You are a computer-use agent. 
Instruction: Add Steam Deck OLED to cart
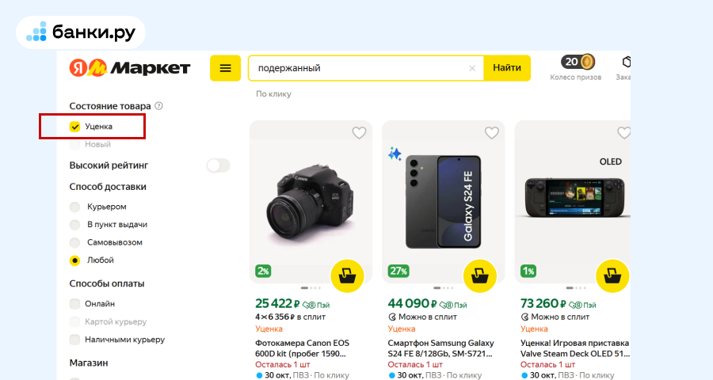coord(612,275)
